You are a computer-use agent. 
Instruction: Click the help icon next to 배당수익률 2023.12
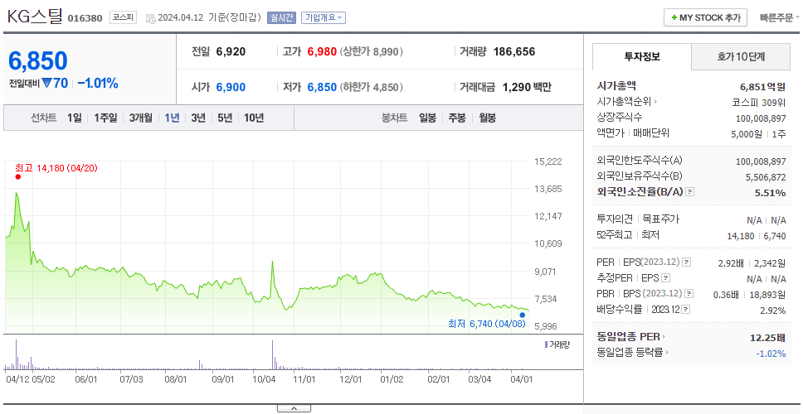(686, 309)
